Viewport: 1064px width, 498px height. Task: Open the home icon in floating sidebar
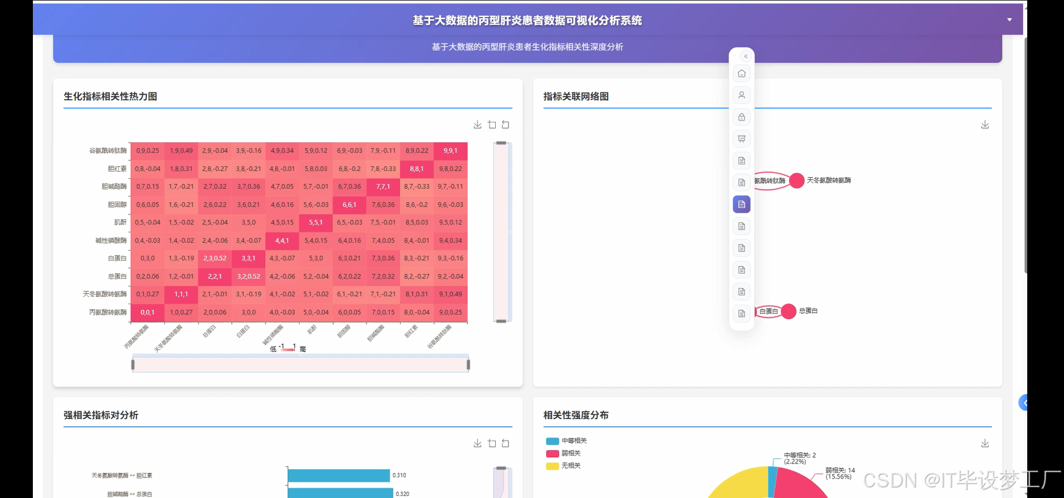741,74
